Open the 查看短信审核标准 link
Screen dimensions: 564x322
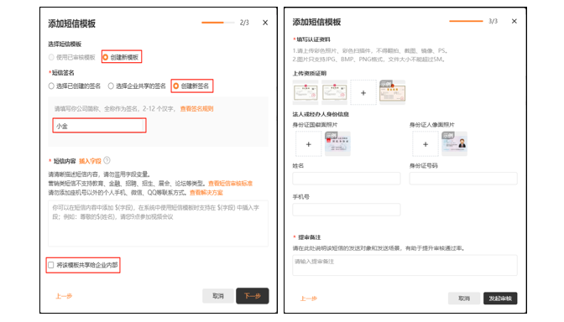click(x=230, y=184)
